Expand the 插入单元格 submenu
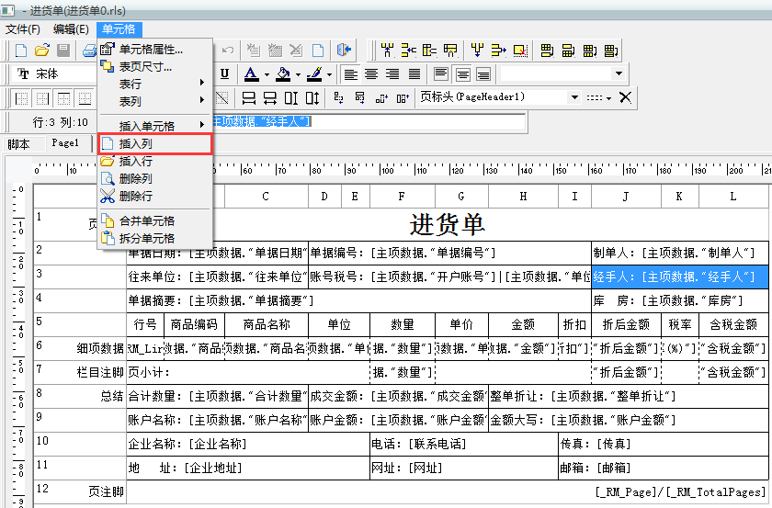Viewport: 772px width, 508px height. coord(155,126)
